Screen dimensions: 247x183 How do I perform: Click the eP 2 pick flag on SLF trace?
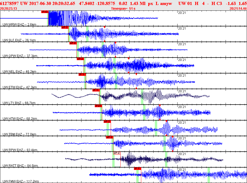click(65, 27)
